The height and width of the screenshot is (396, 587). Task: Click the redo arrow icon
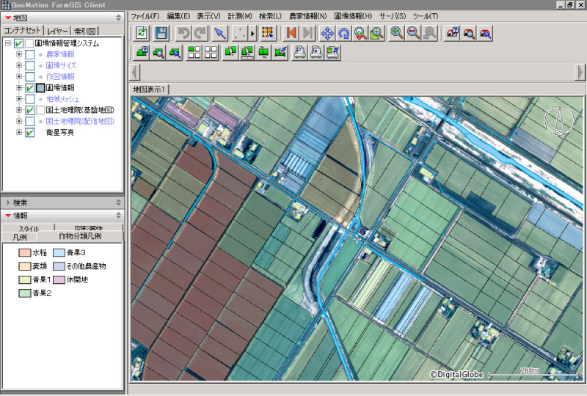[200, 33]
